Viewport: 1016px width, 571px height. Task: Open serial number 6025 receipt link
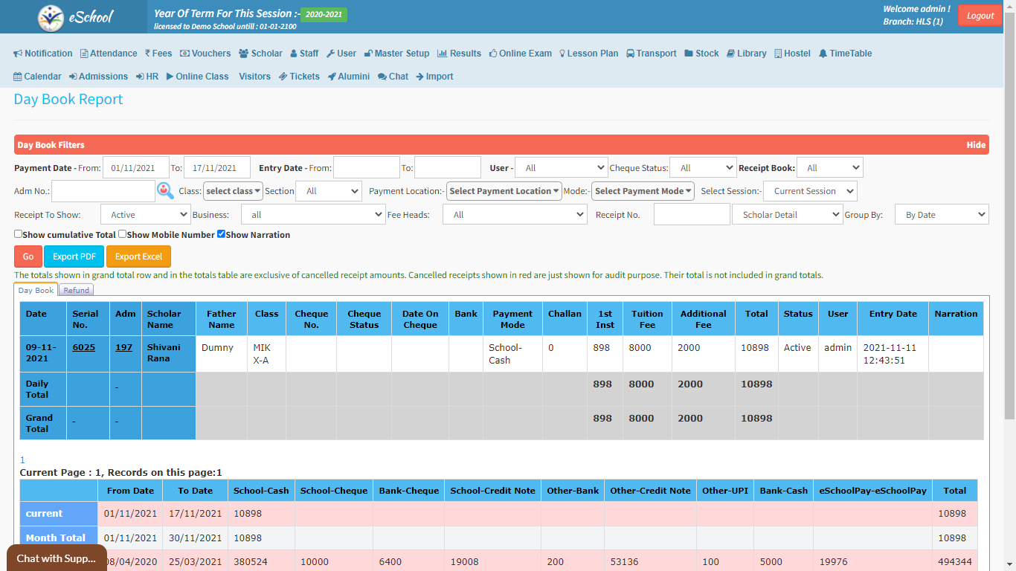tap(83, 347)
